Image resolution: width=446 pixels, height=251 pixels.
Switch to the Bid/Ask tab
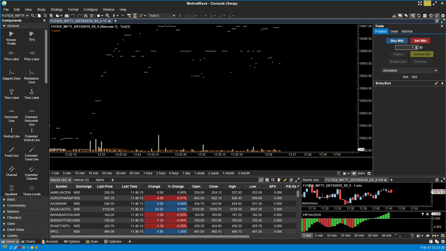click(407, 31)
